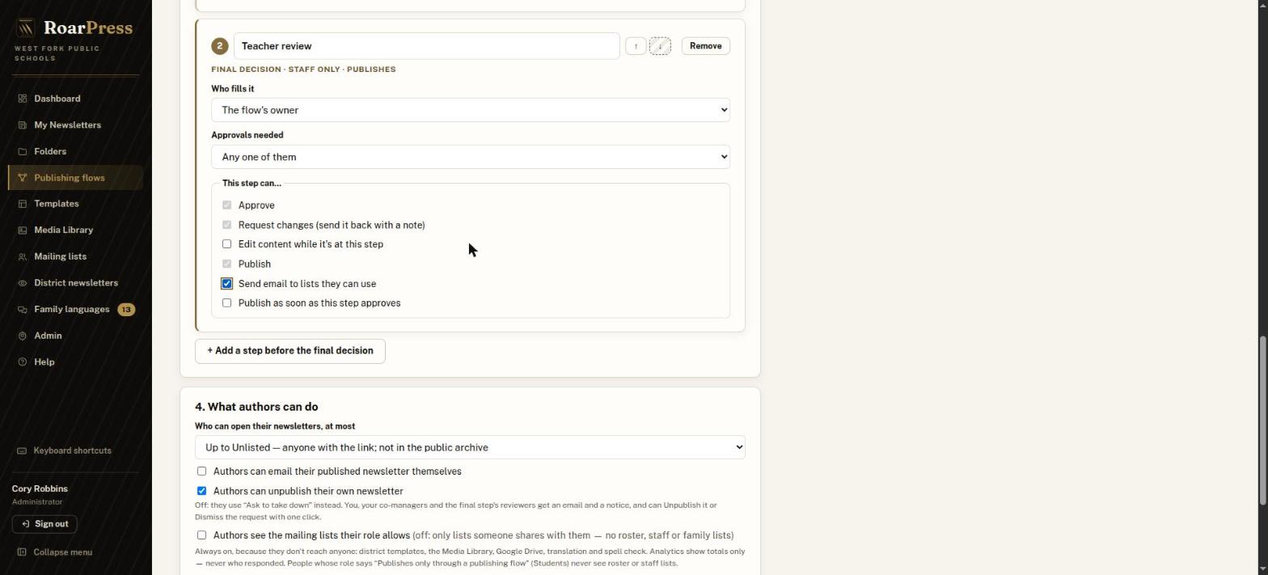The width and height of the screenshot is (1268, 575).
Task: Click the Cory Robbins user name
Action: click(x=40, y=489)
